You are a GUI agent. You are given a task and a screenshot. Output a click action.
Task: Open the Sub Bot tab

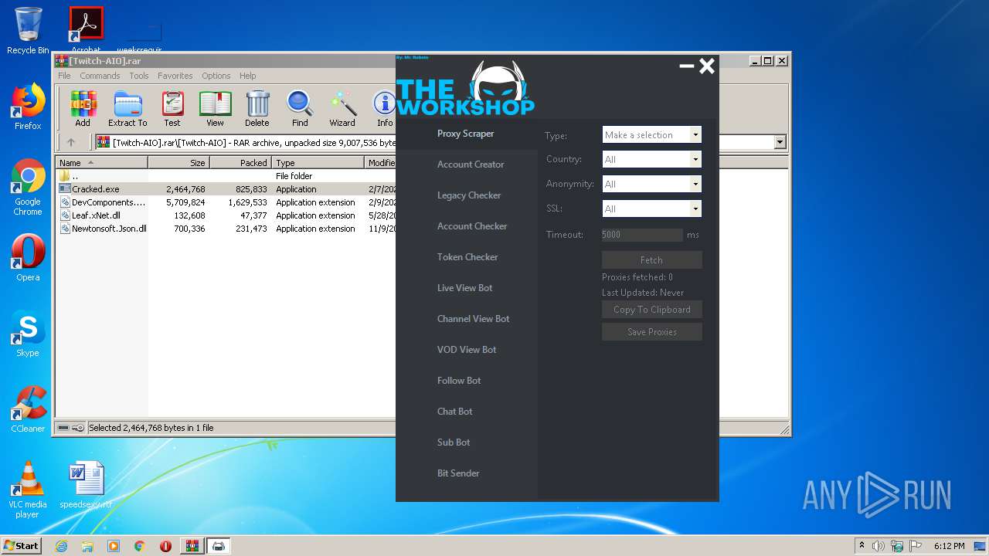[x=454, y=442]
